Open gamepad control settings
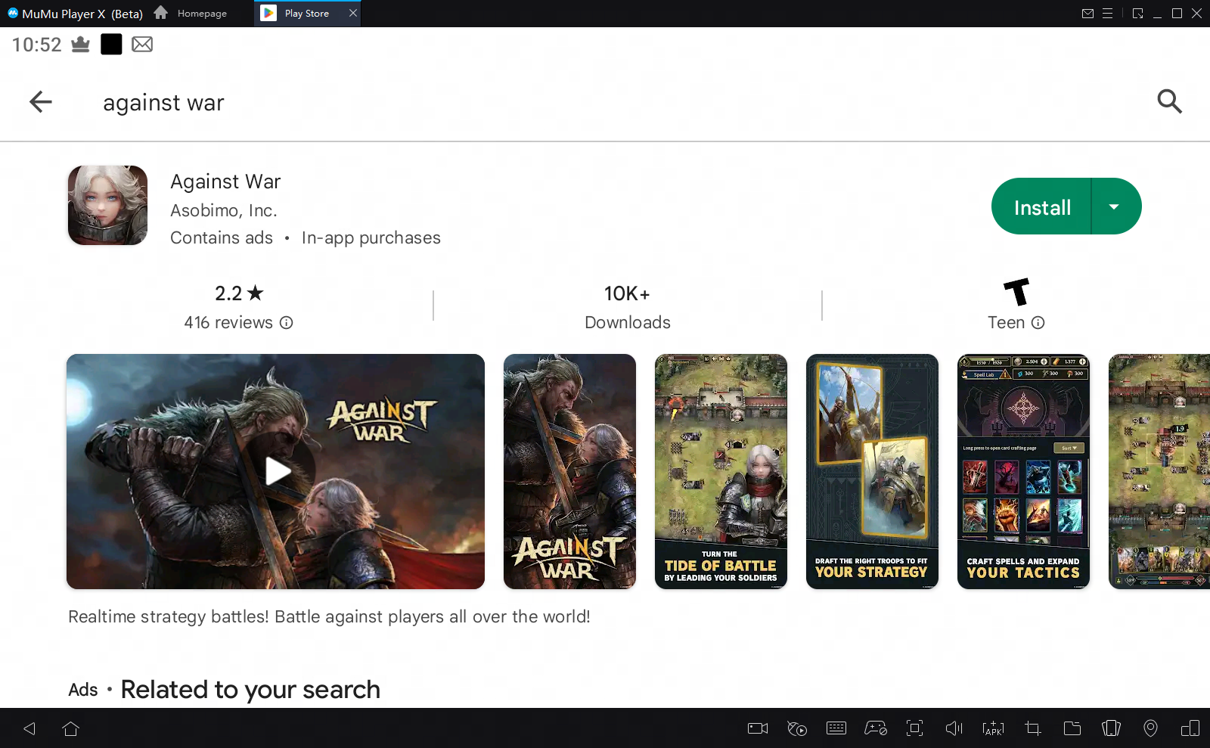The width and height of the screenshot is (1210, 748). pos(875,728)
